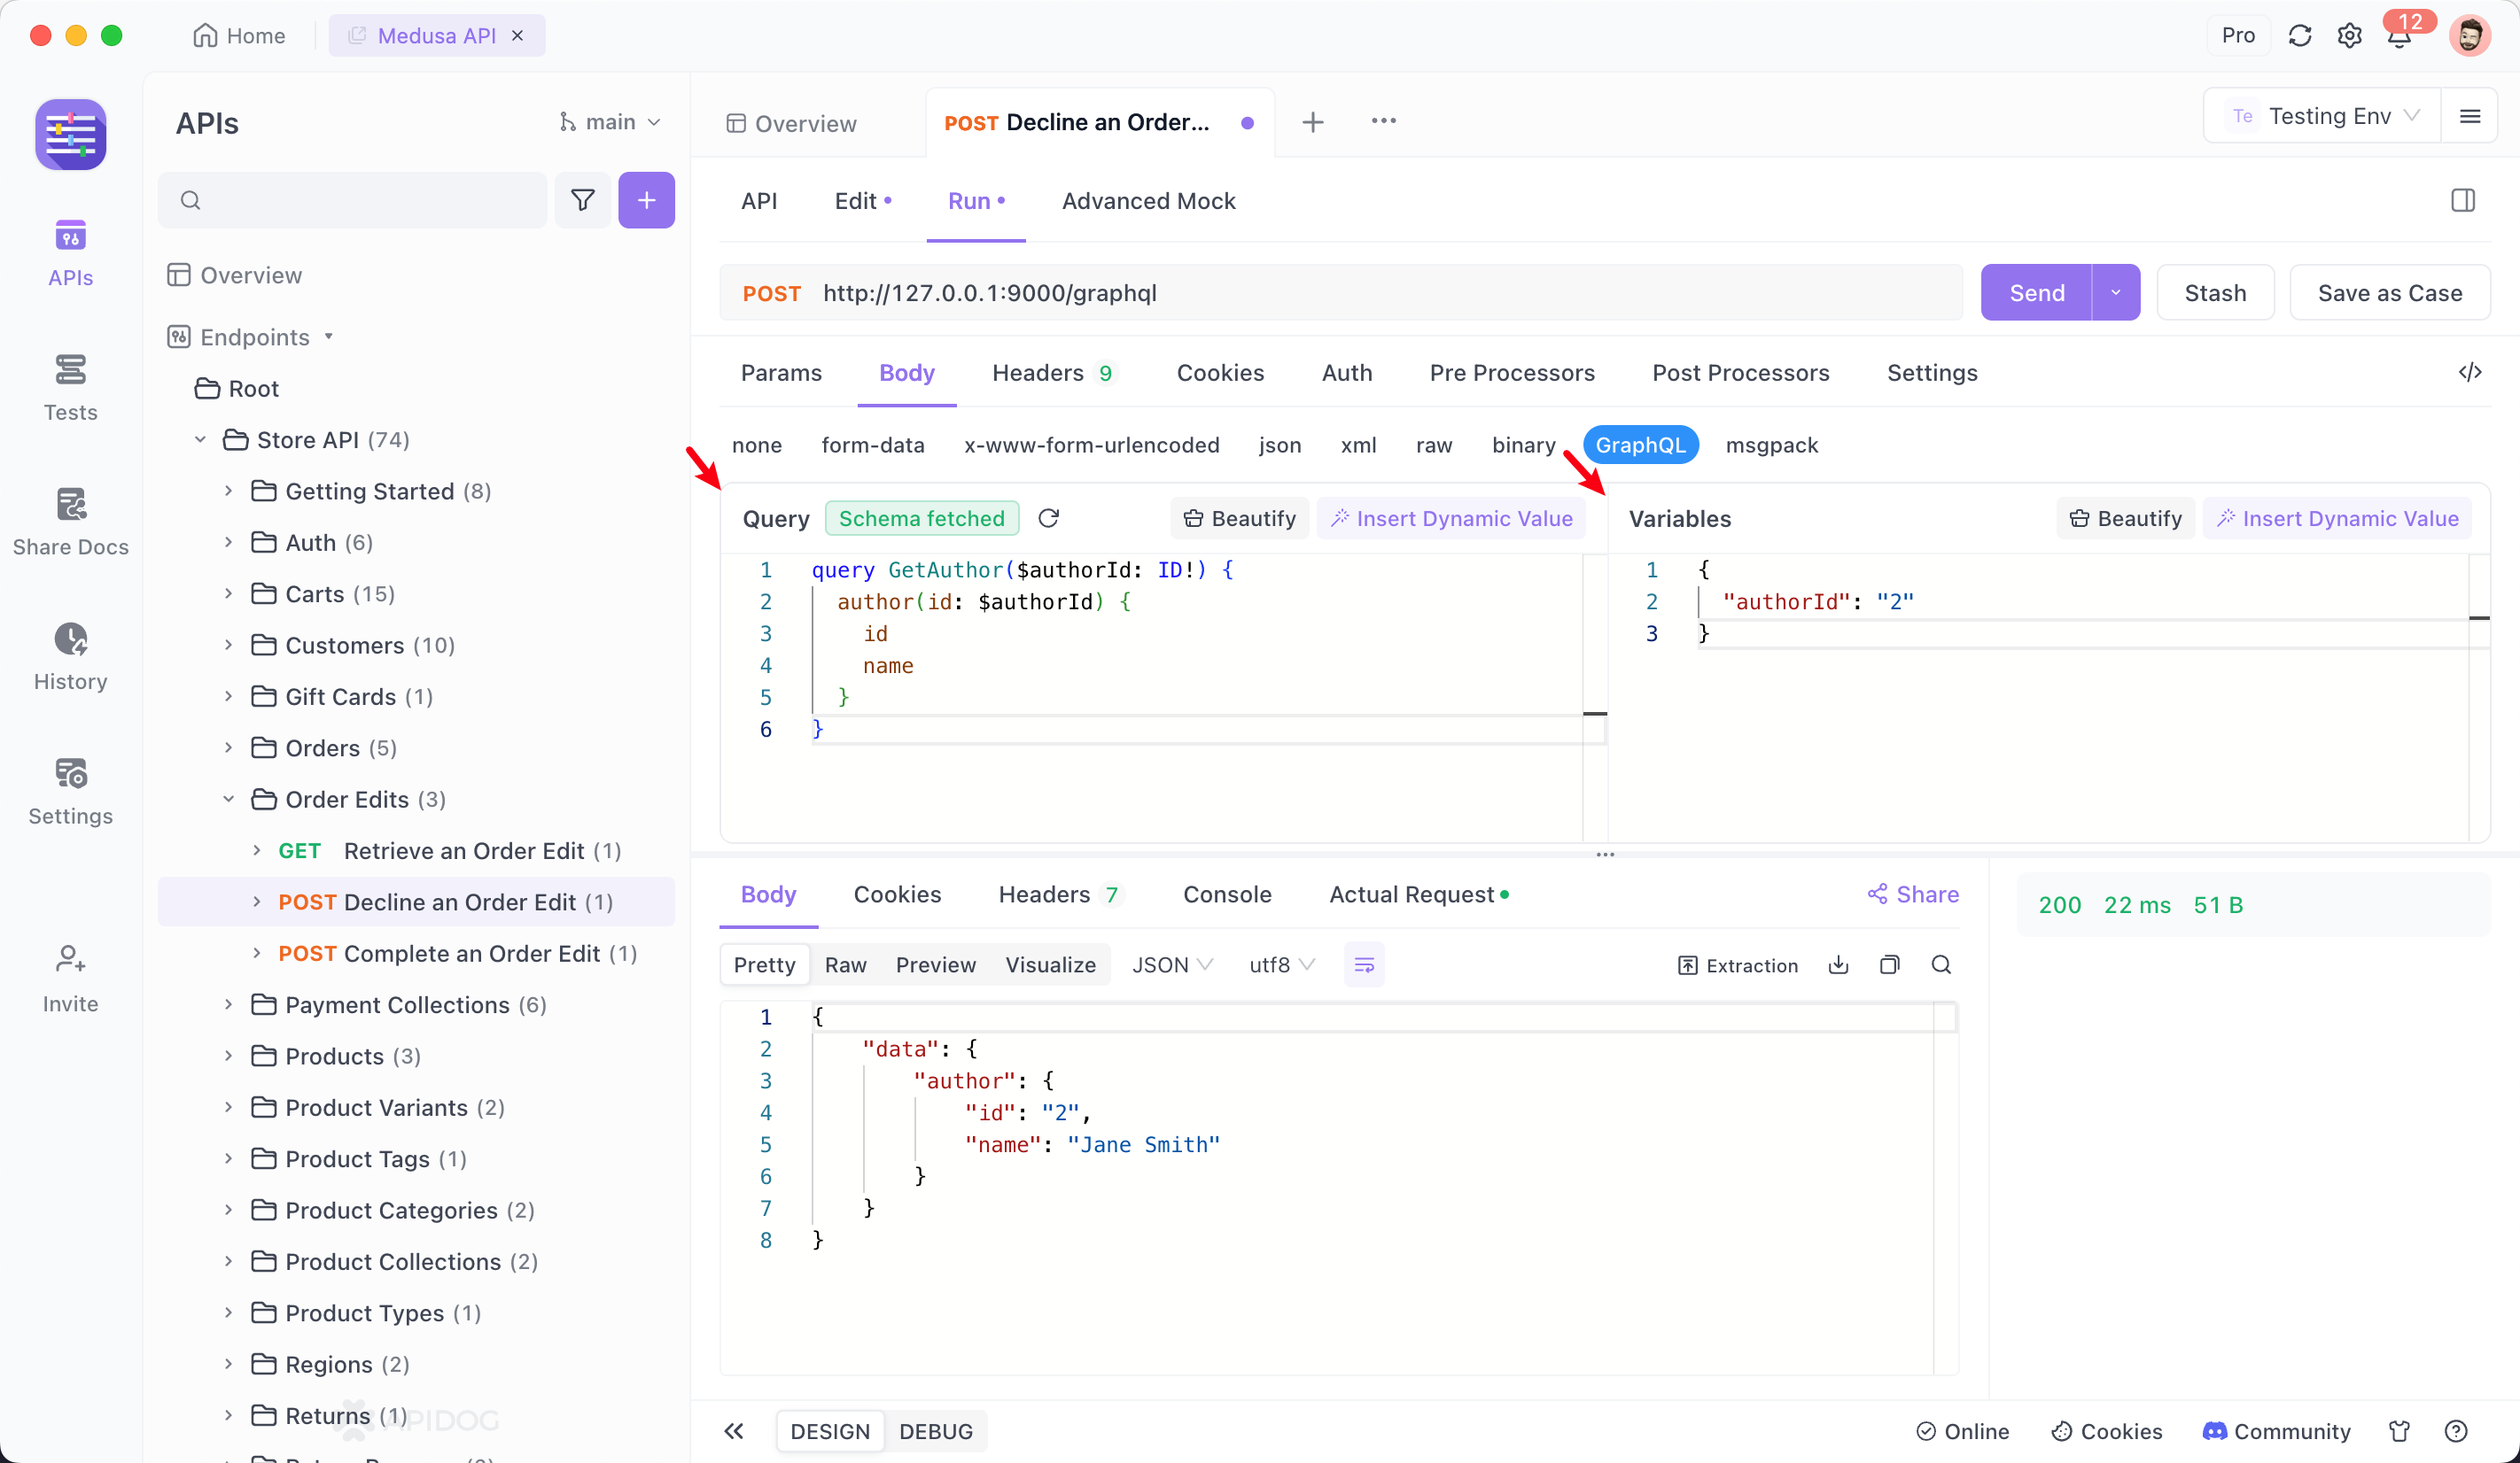Toggle the Pretty response view format

click(x=761, y=965)
